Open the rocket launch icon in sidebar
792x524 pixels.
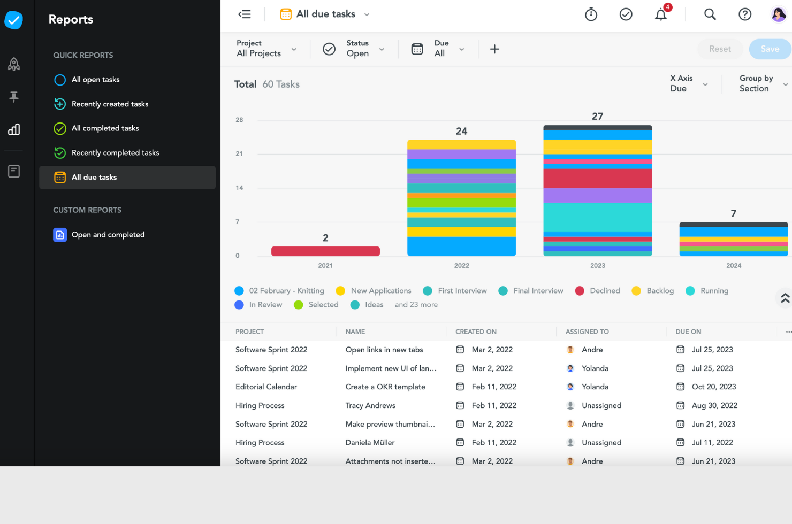(14, 64)
